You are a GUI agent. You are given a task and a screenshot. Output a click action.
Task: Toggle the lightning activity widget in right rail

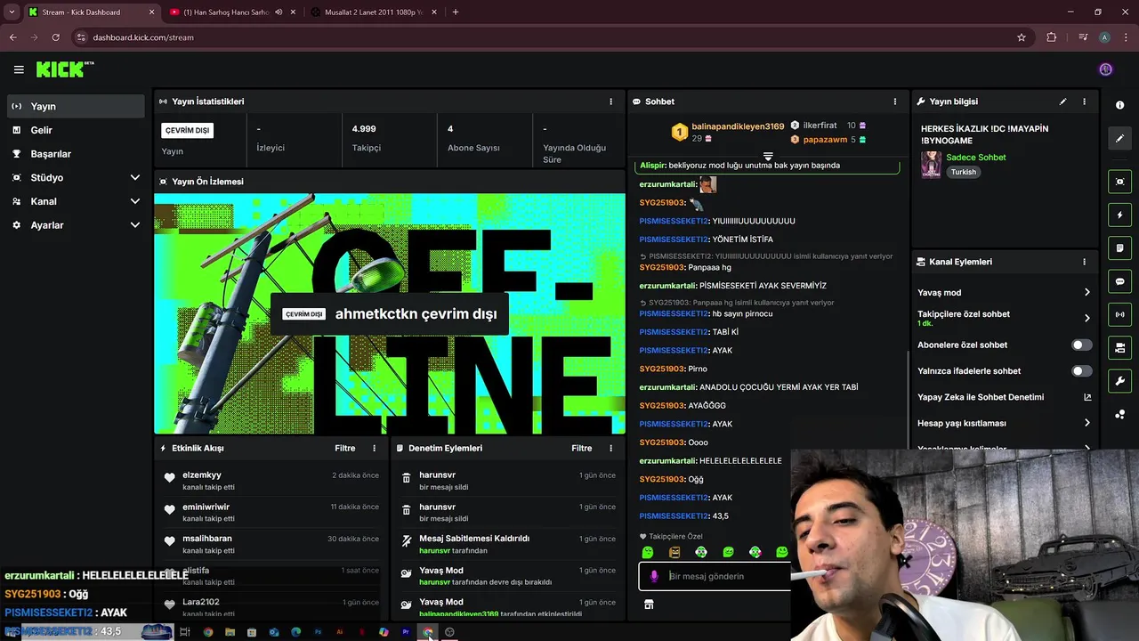pos(1119,215)
